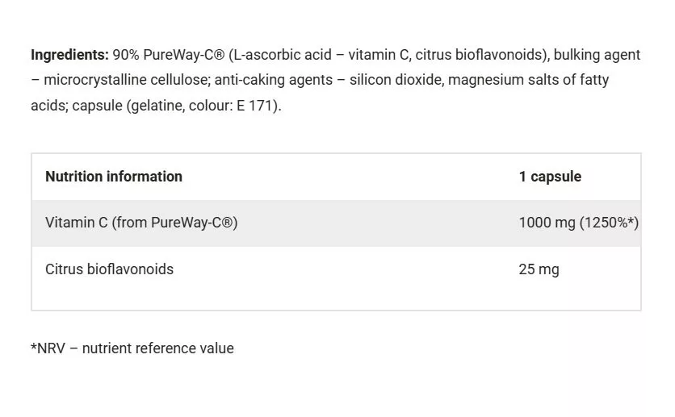Click the "Nutrition information" table header

[114, 177]
